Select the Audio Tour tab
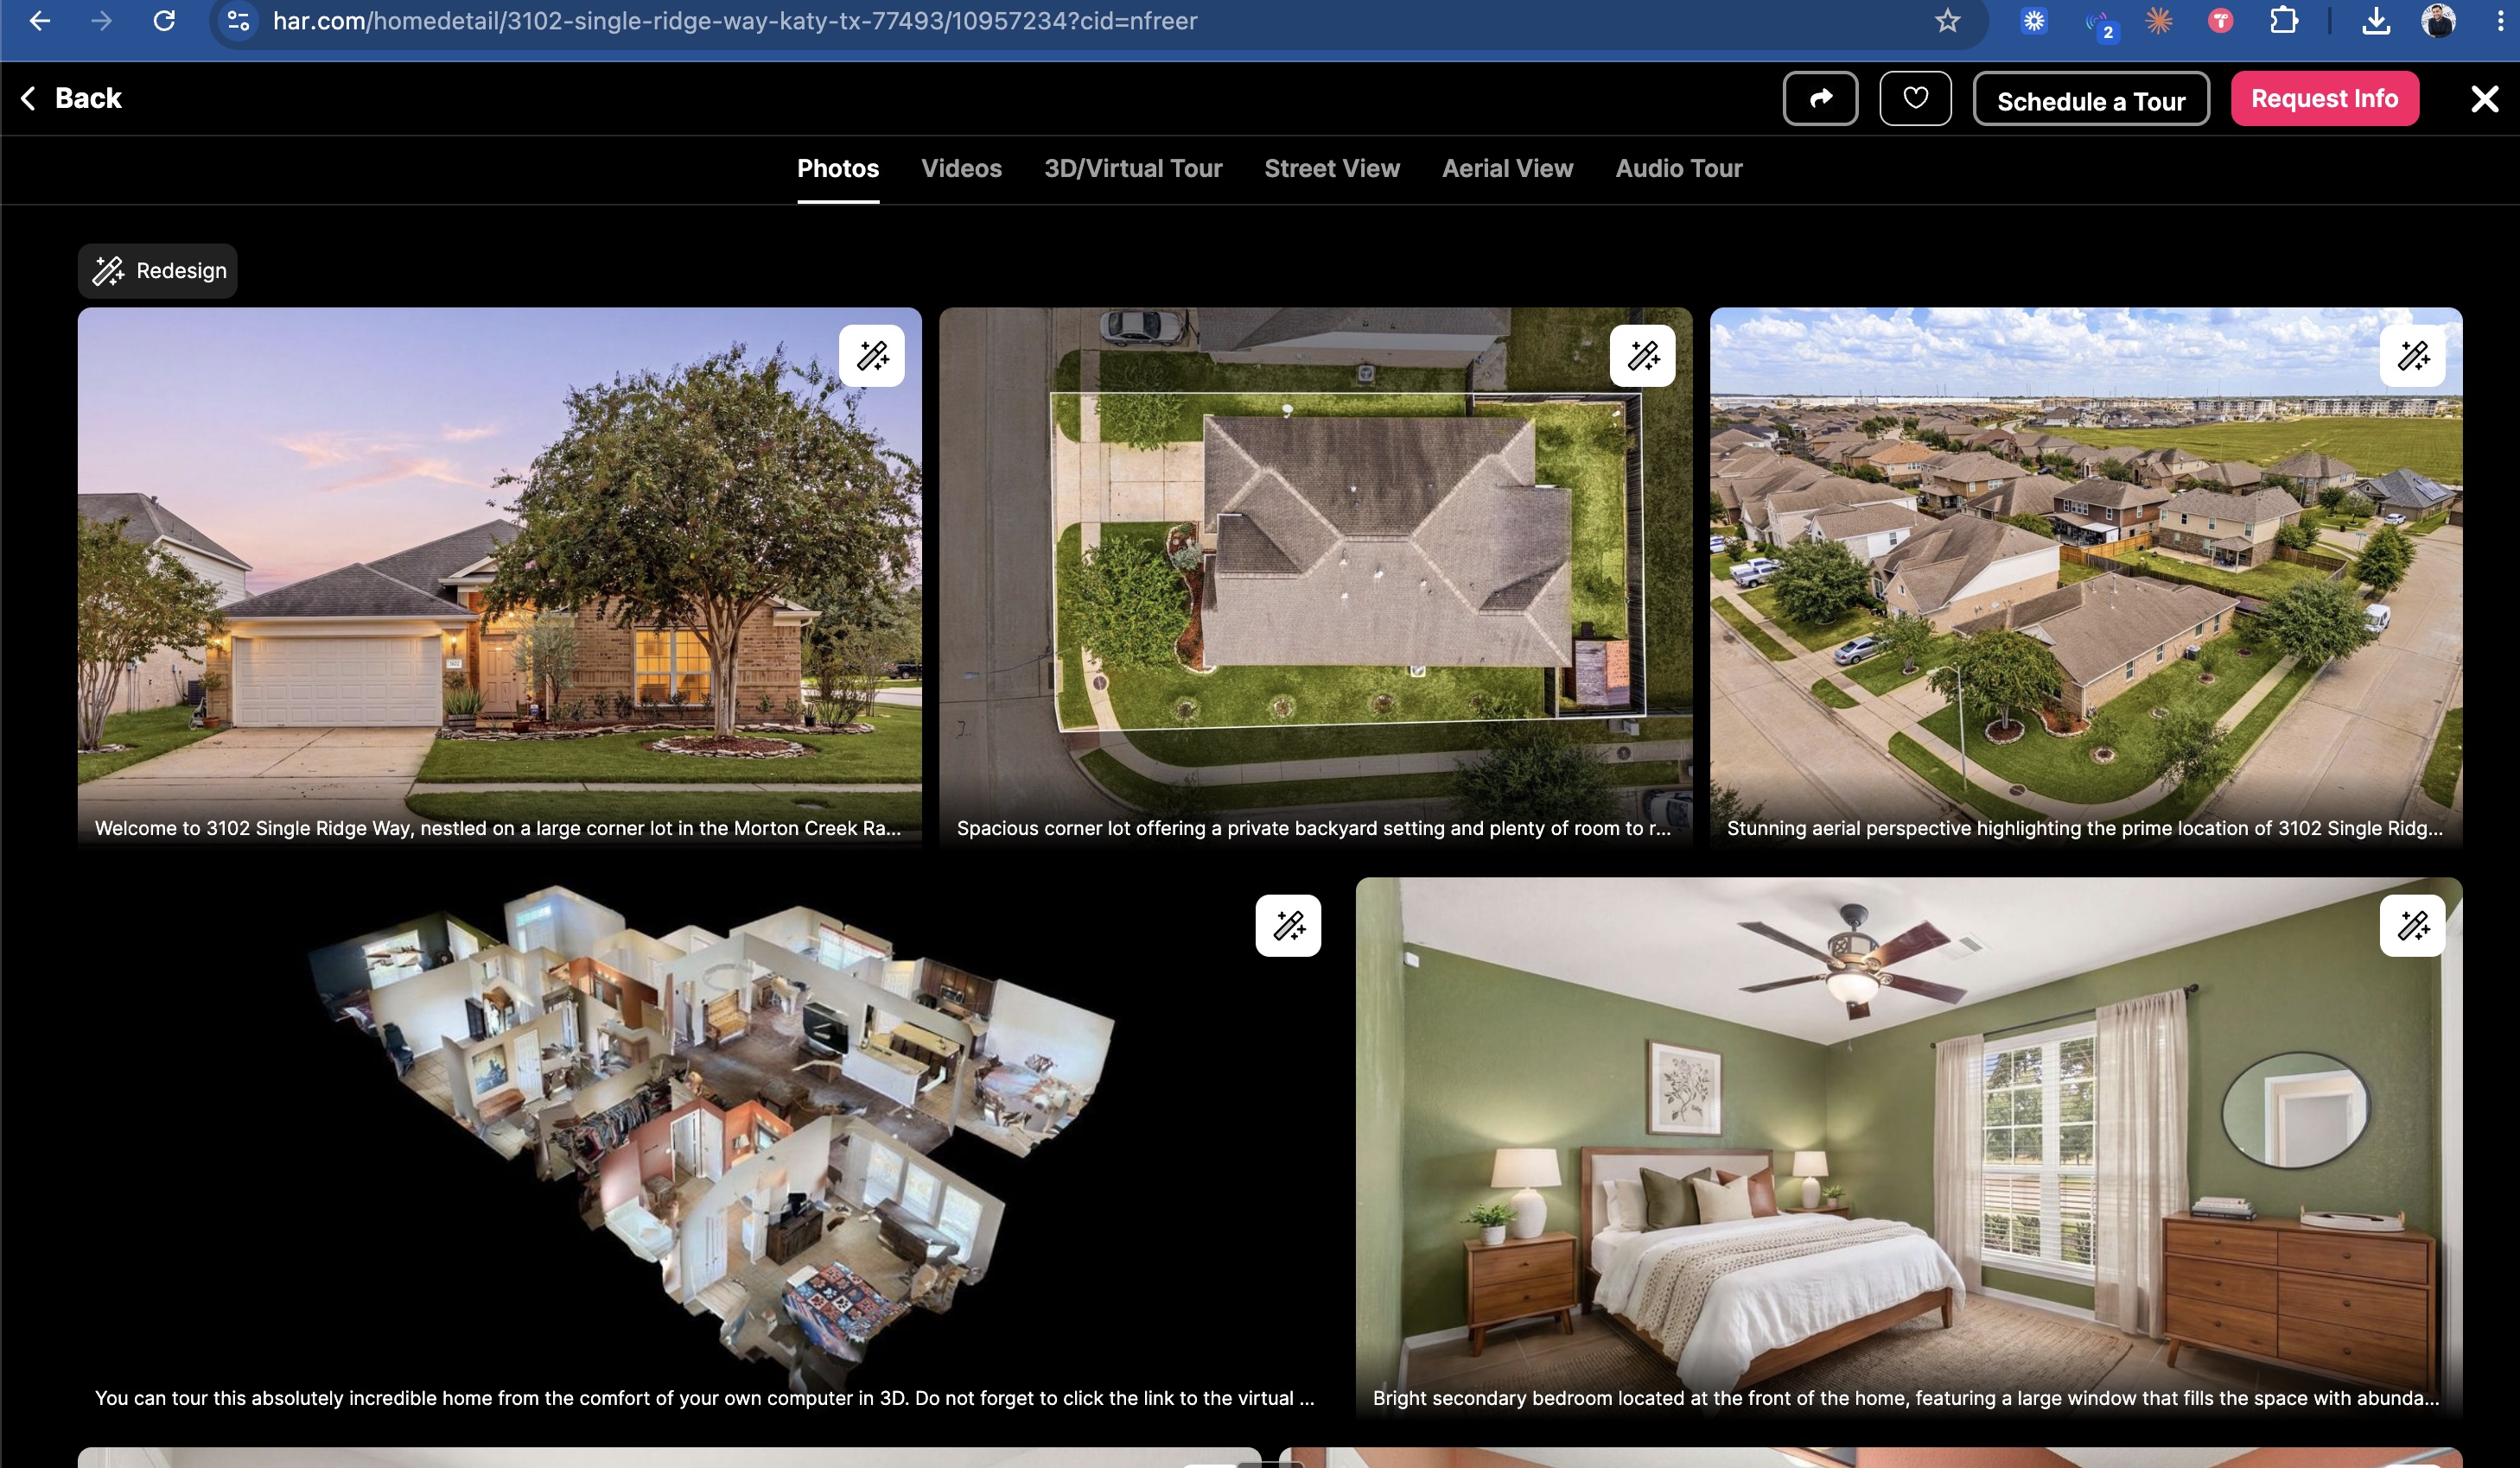Viewport: 2520px width, 1468px height. coord(1679,169)
